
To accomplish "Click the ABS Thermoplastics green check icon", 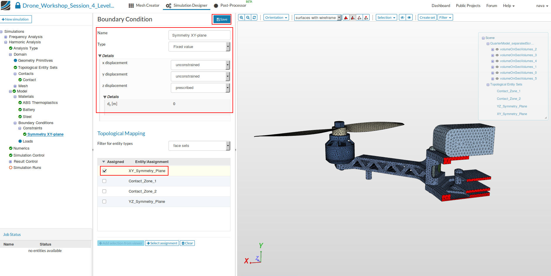I will click(20, 103).
